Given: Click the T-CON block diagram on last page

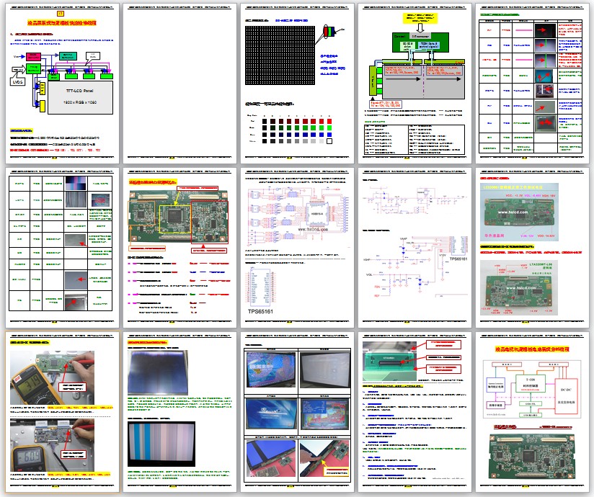Looking at the screenshot, I should click(x=531, y=390).
